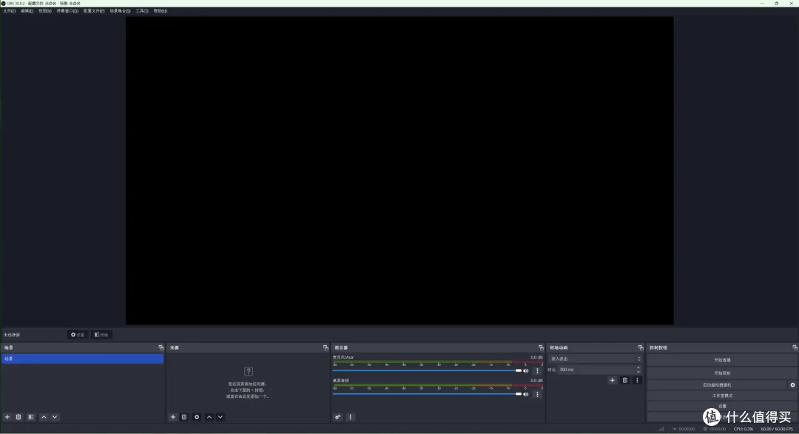Adjust the 麦克风/Aux volume slider

point(427,370)
